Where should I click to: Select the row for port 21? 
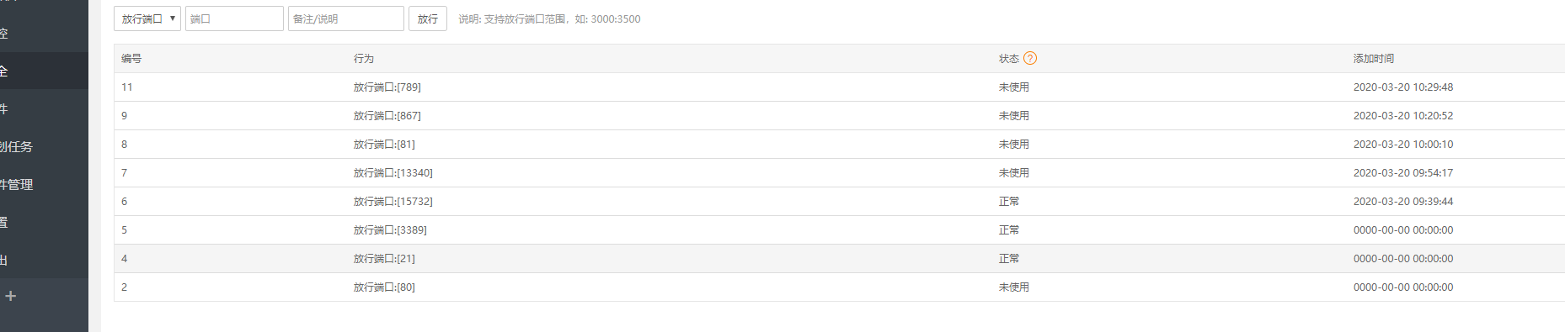pos(839,259)
